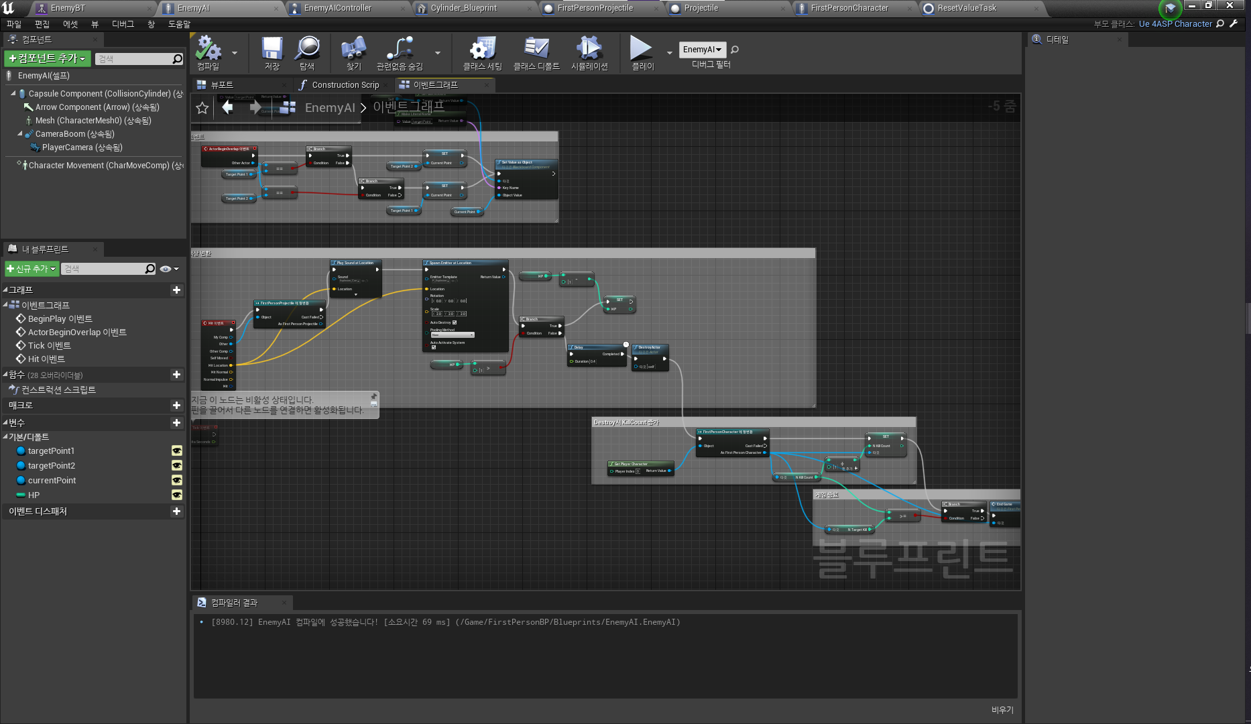Open the FirstPersonCharacter editor tab
The width and height of the screenshot is (1251, 724).
tap(849, 8)
